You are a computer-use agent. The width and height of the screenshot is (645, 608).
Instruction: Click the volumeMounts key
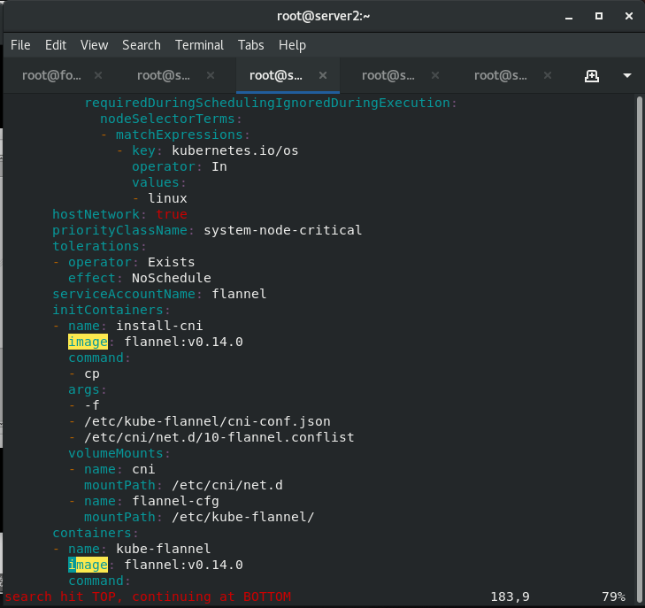click(116, 454)
